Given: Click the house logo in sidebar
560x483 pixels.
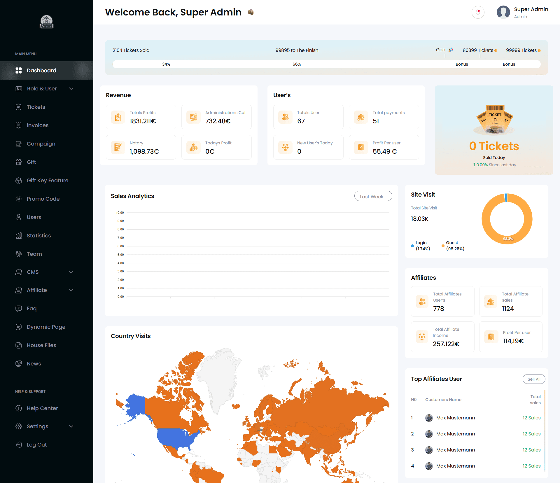Looking at the screenshot, I should pos(47,22).
